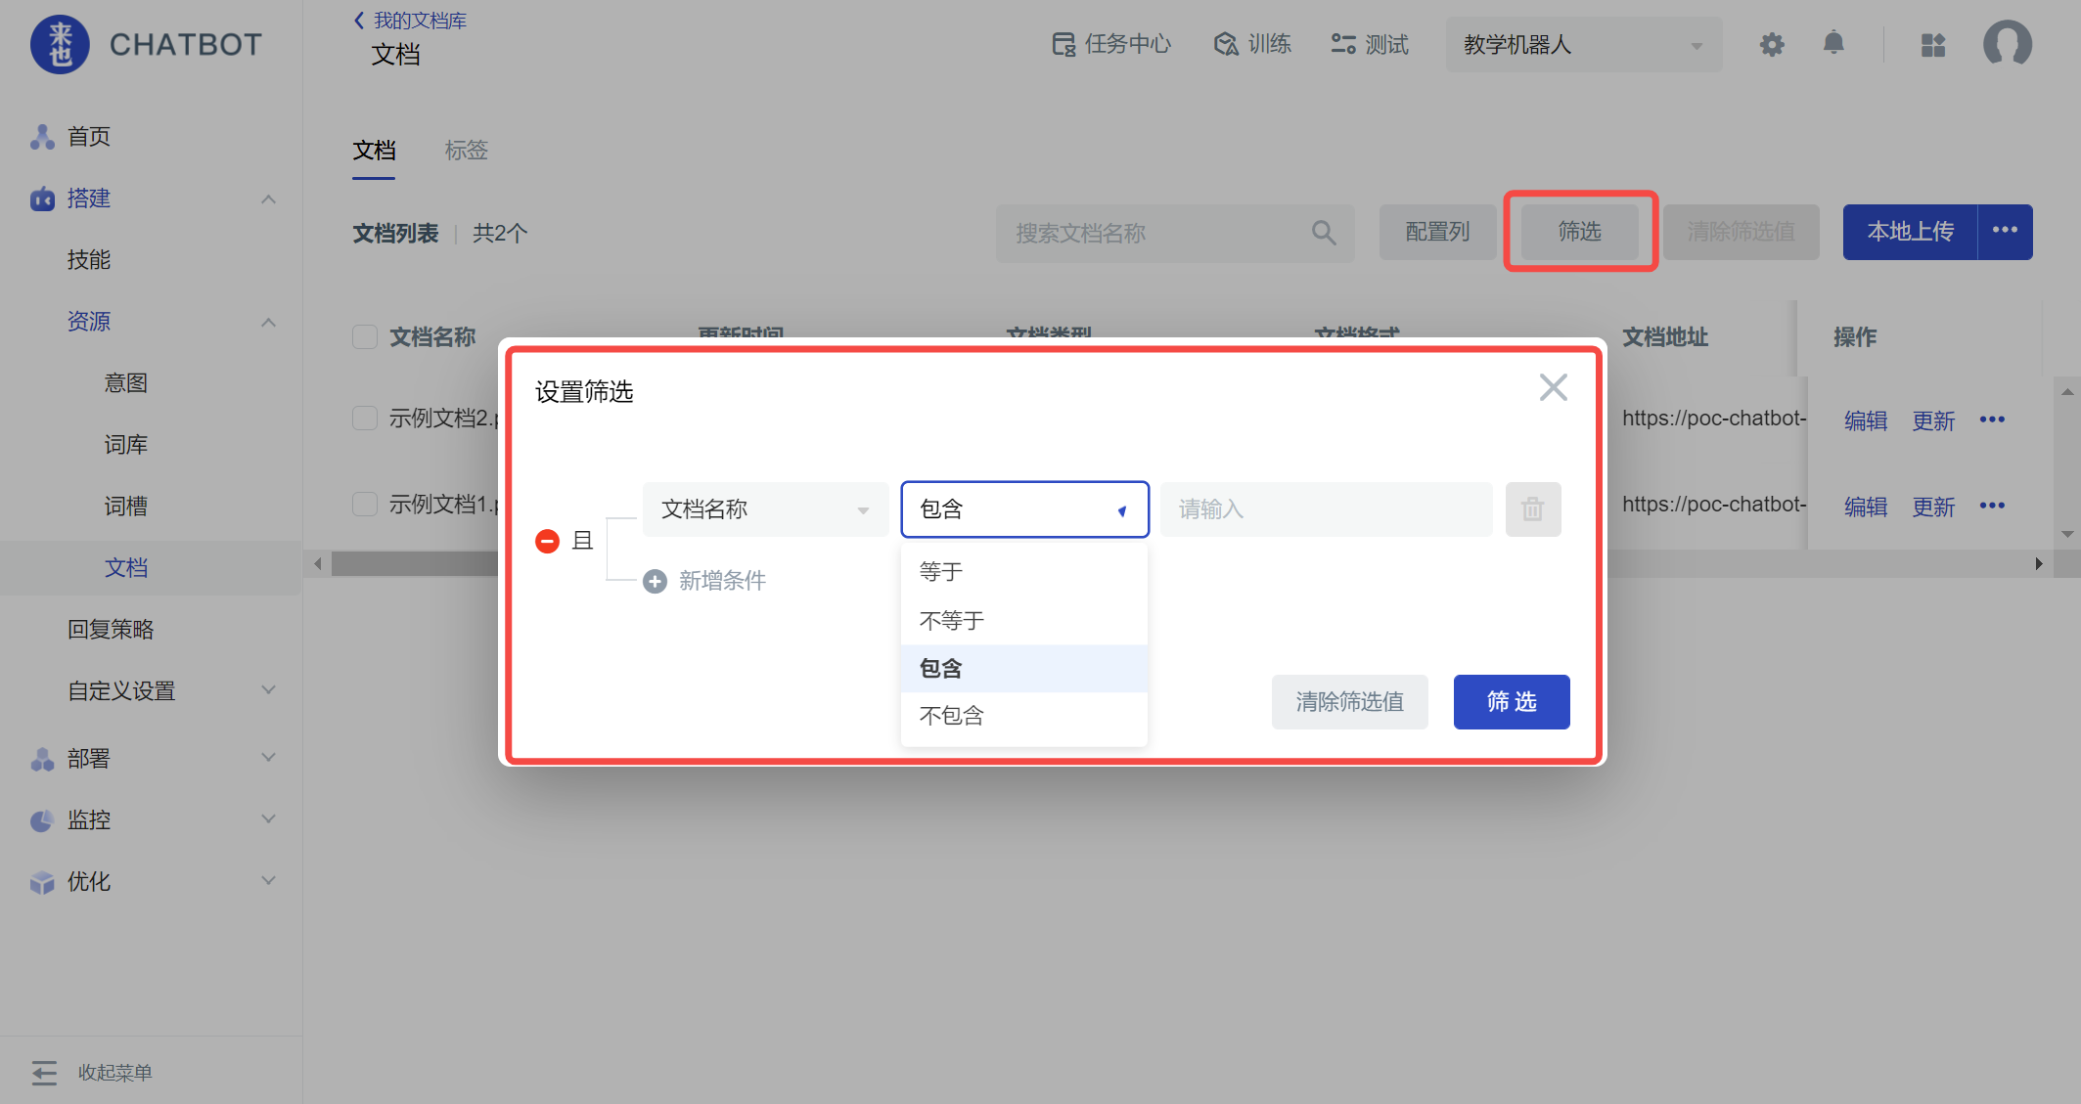2081x1104 pixels.
Task: Click the CHATBOT logo icon
Action: [x=60, y=44]
